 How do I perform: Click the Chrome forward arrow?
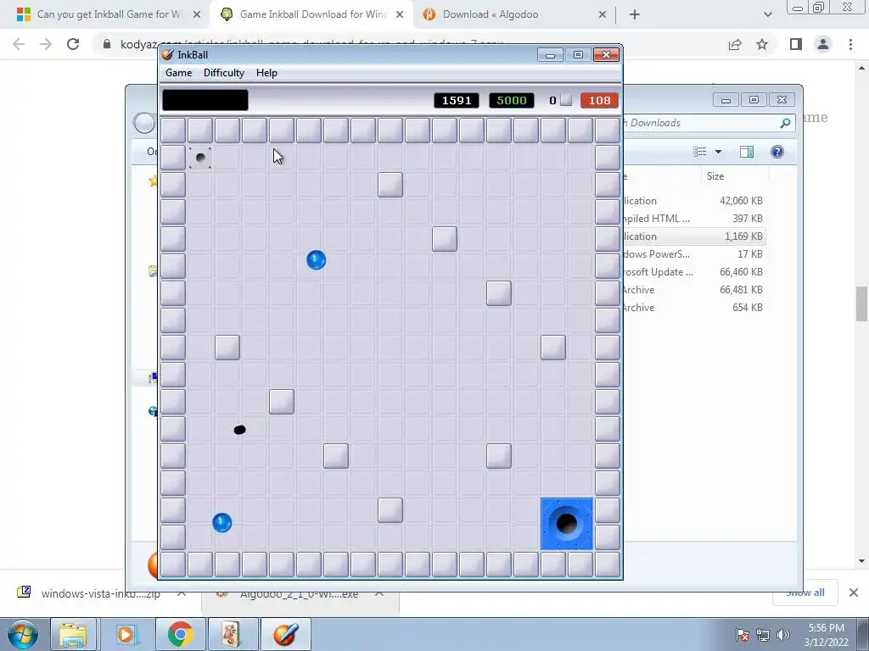(x=46, y=44)
